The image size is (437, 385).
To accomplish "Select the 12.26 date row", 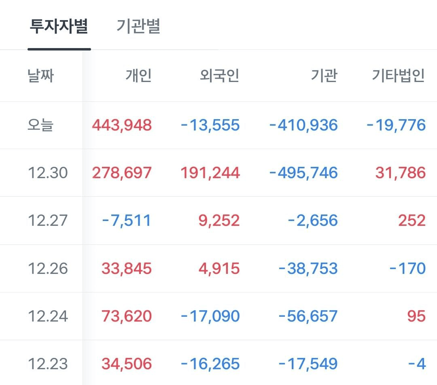I will tap(218, 268).
